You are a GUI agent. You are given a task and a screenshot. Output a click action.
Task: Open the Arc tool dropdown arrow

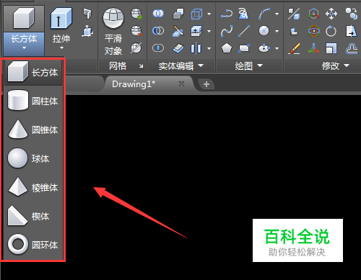(277, 14)
